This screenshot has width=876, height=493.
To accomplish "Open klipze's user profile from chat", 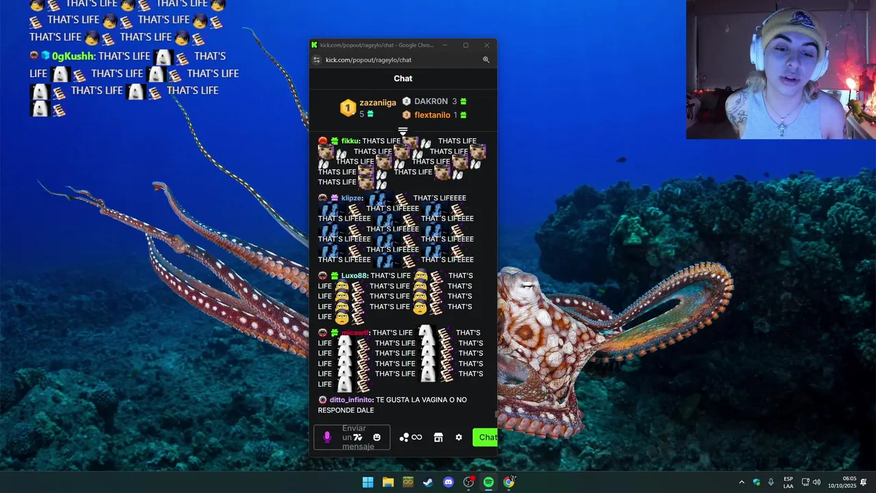I will (x=351, y=198).
